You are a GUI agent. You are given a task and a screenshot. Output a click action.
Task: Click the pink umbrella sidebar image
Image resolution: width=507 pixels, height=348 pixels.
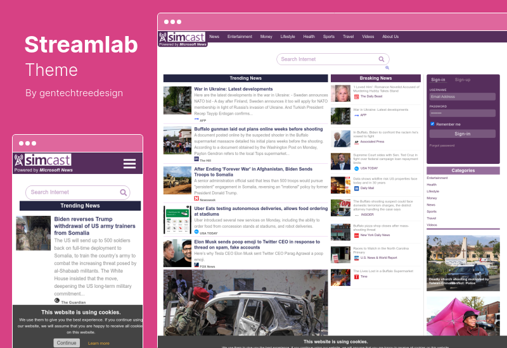463,316
